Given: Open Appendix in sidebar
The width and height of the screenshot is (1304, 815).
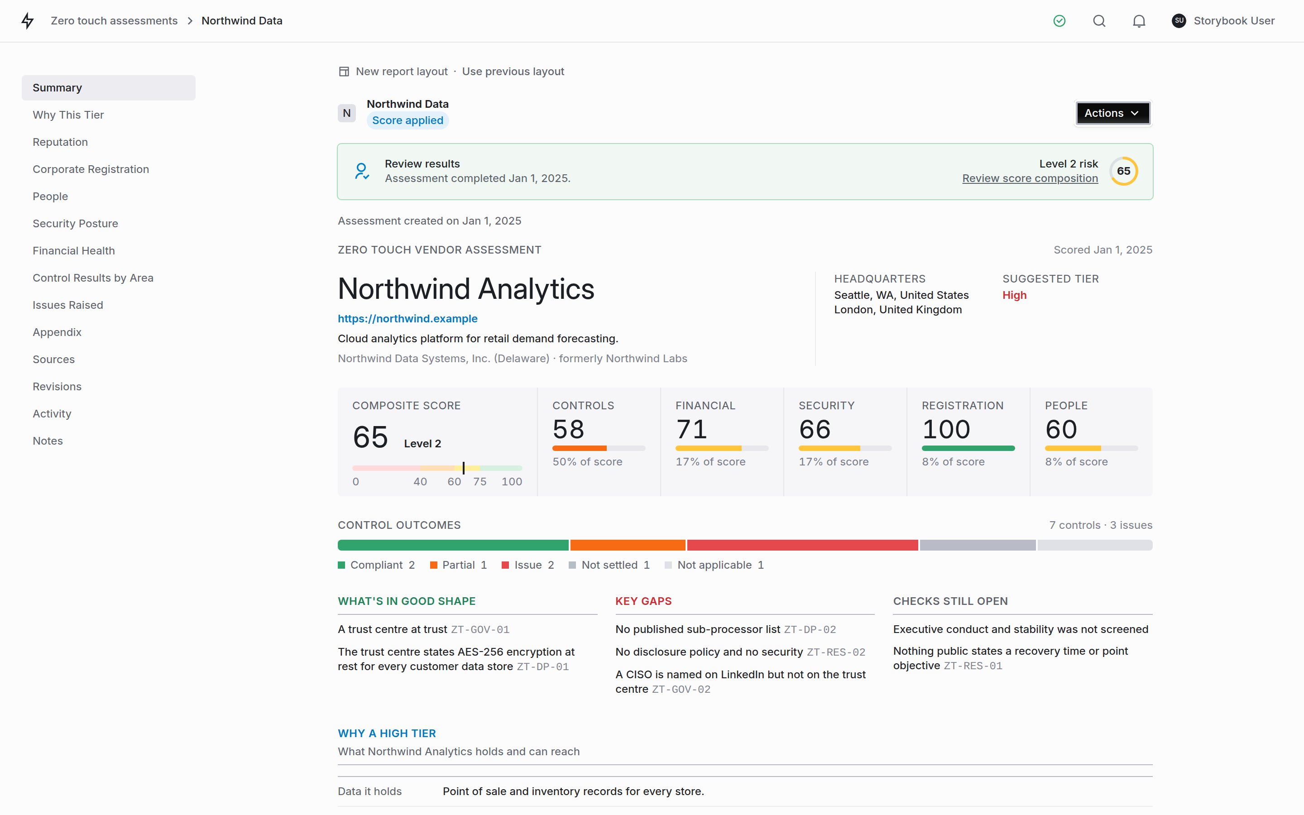Looking at the screenshot, I should click(x=108, y=332).
